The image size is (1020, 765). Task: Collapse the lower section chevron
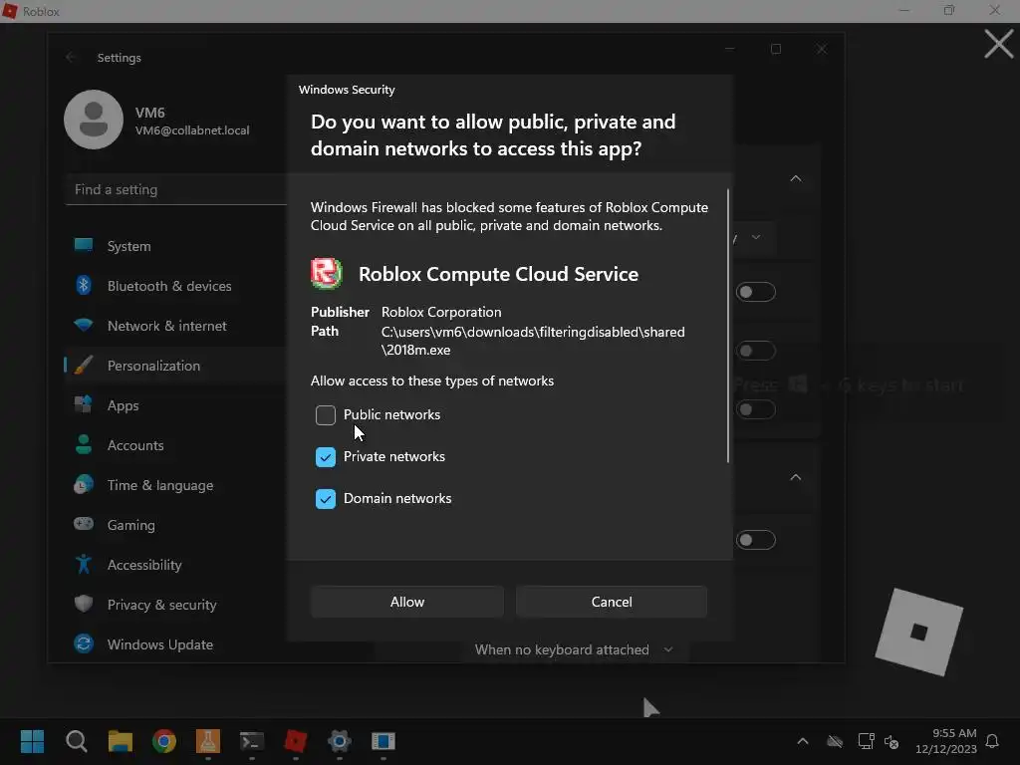click(796, 477)
